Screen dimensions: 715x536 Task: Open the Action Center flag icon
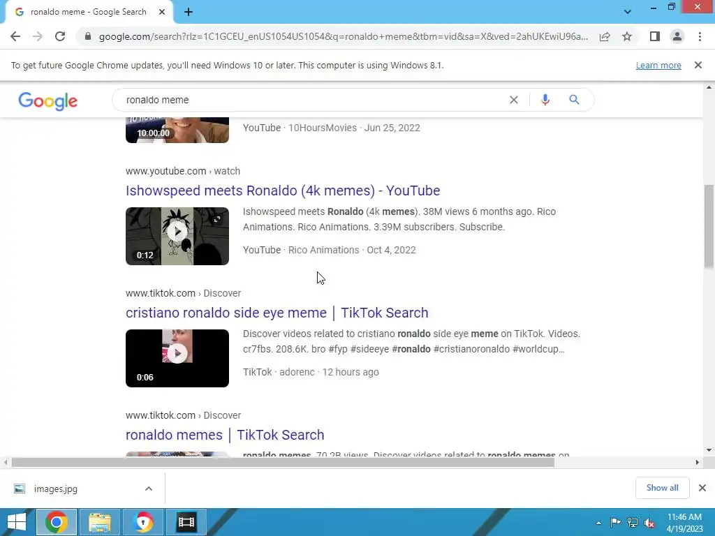(615, 523)
